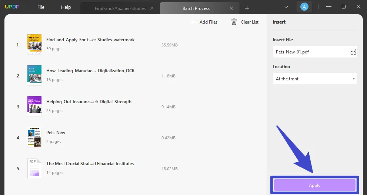Open the tab list chevron dropdown

(x=286, y=7)
